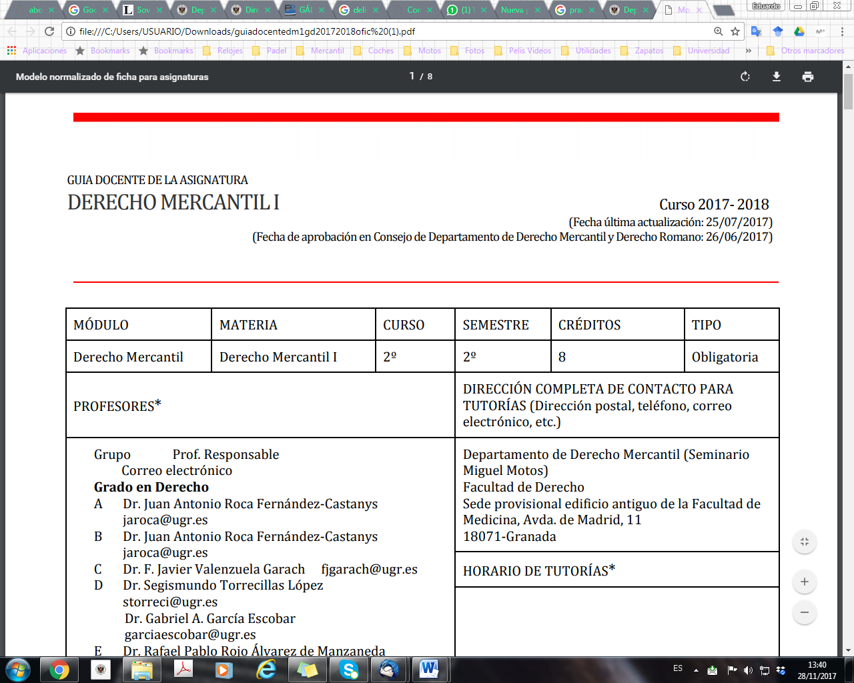Viewport: 854px width, 683px height.
Task: Open the Google Drive extension
Action: click(799, 31)
